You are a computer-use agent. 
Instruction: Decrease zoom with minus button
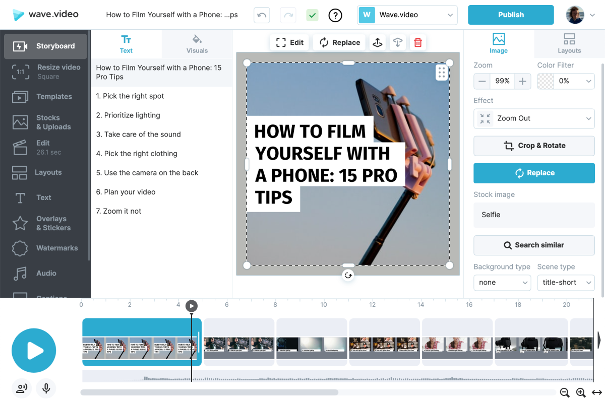click(482, 81)
